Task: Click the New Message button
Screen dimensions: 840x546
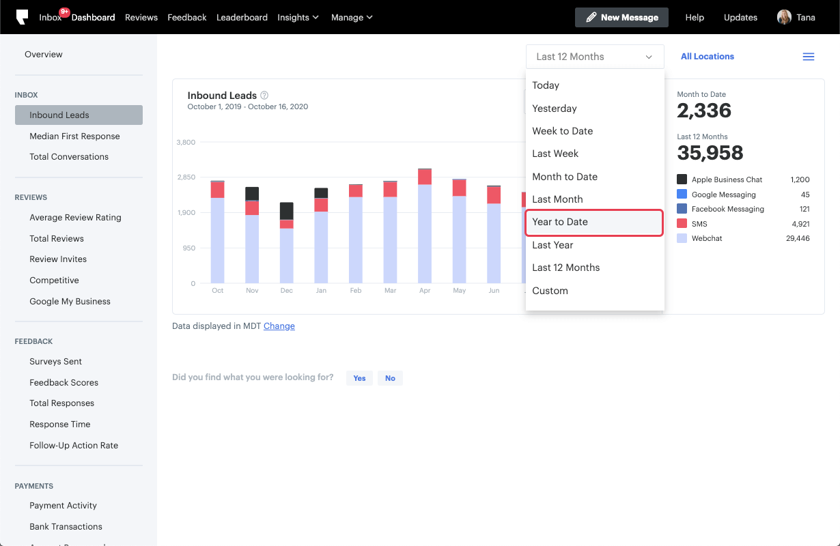Action: (621, 17)
